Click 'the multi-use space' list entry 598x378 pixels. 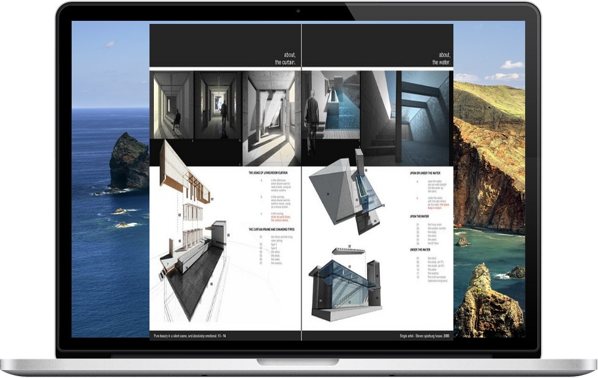(437, 279)
